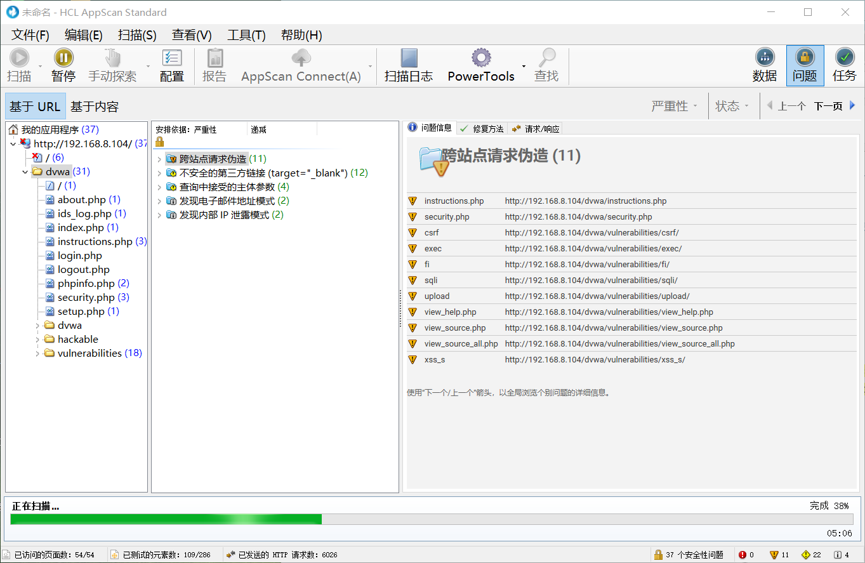
Task: Expand the 发现内部 IP 泄露模式 group
Action: (x=159, y=215)
